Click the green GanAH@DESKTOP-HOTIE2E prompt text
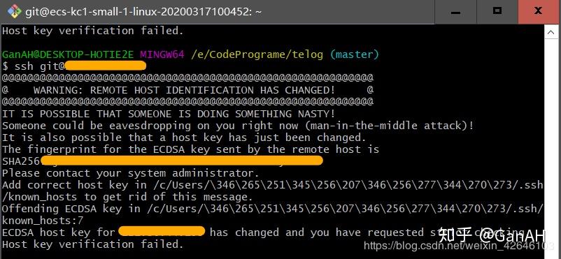 point(68,54)
